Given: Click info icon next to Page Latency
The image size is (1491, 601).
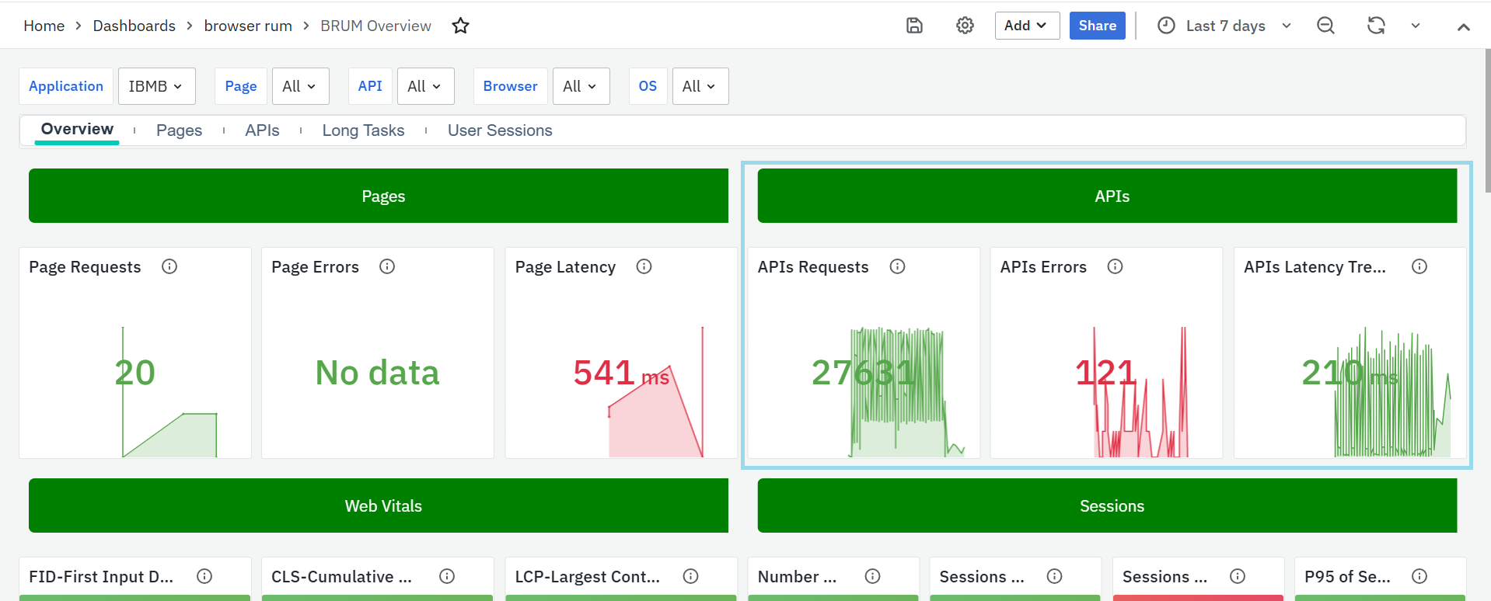Looking at the screenshot, I should pos(644,266).
